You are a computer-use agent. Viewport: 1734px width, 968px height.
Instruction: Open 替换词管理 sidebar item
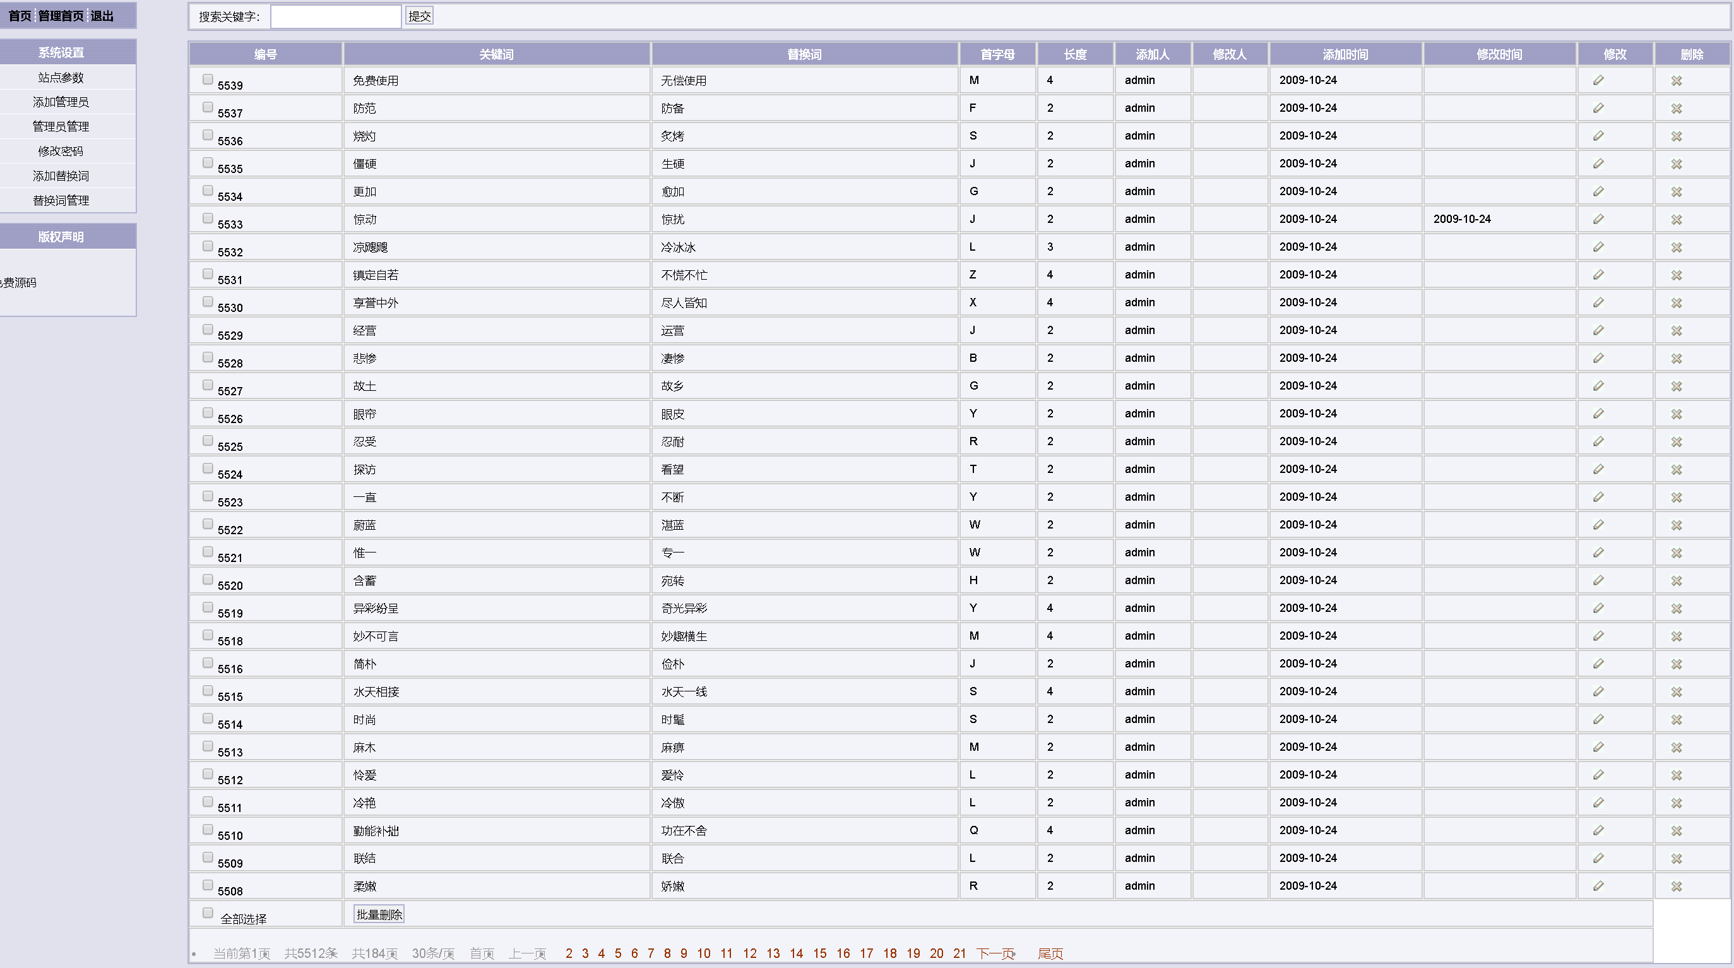tap(61, 200)
